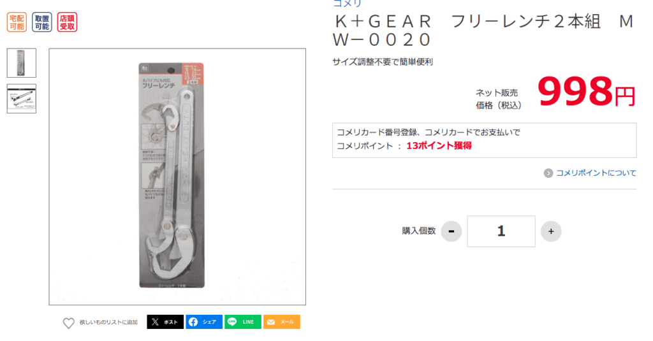
Task: Click the 取置可能 reserve badge
Action: tap(41, 22)
